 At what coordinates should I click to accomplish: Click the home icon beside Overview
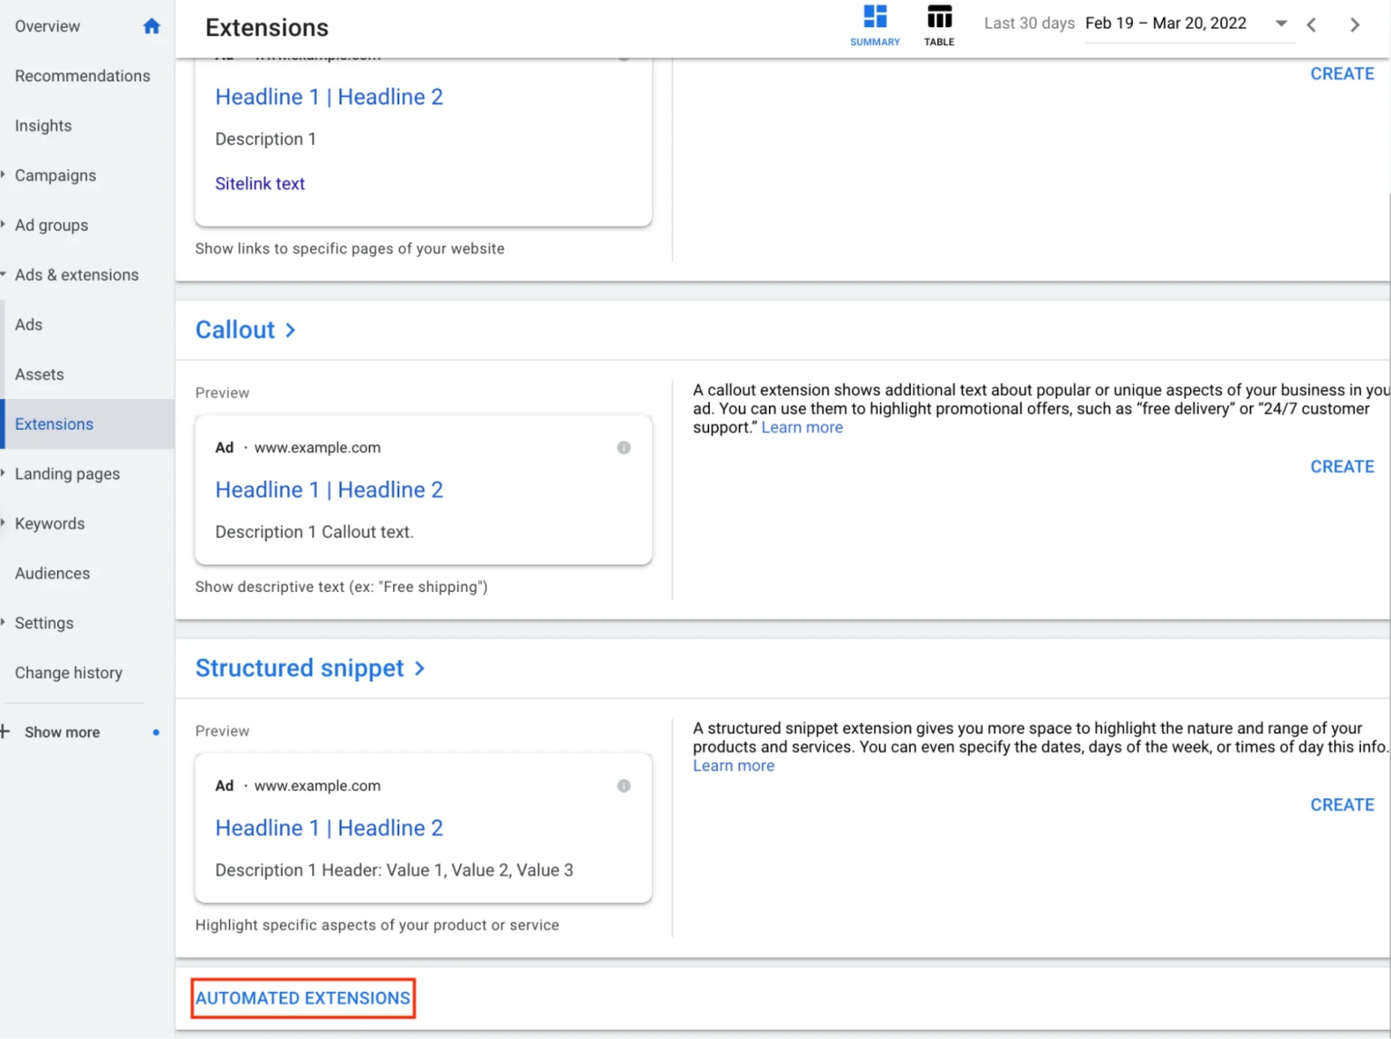pos(151,25)
